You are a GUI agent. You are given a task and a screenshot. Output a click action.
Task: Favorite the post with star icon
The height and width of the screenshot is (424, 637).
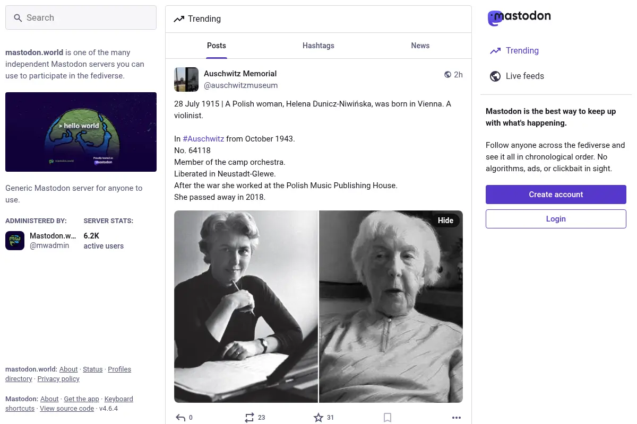(x=324, y=418)
